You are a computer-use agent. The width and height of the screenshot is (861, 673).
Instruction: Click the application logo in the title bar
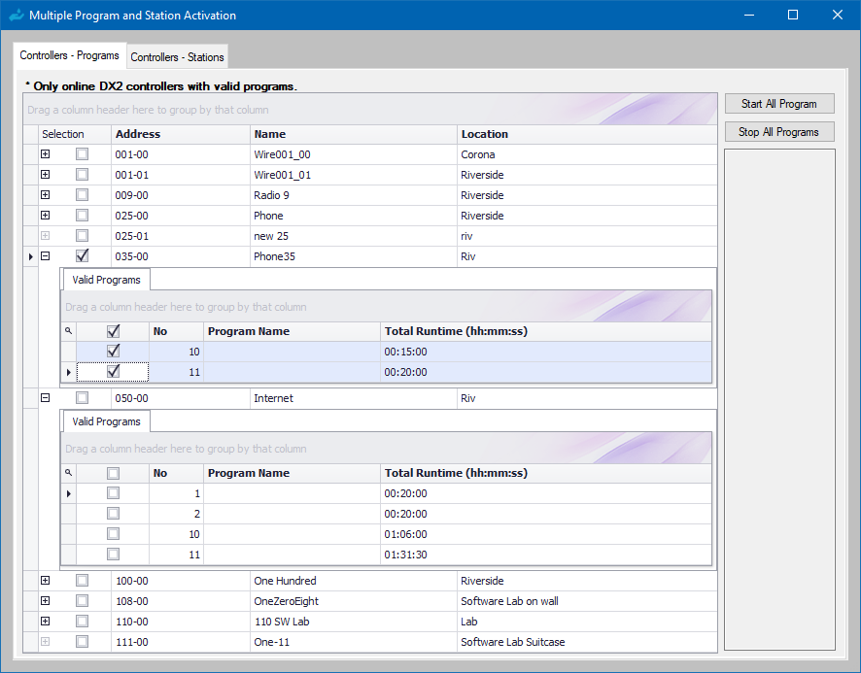(x=17, y=15)
